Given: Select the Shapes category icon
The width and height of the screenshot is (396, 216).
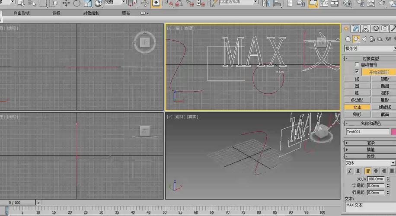Looking at the screenshot, I should (356, 39).
